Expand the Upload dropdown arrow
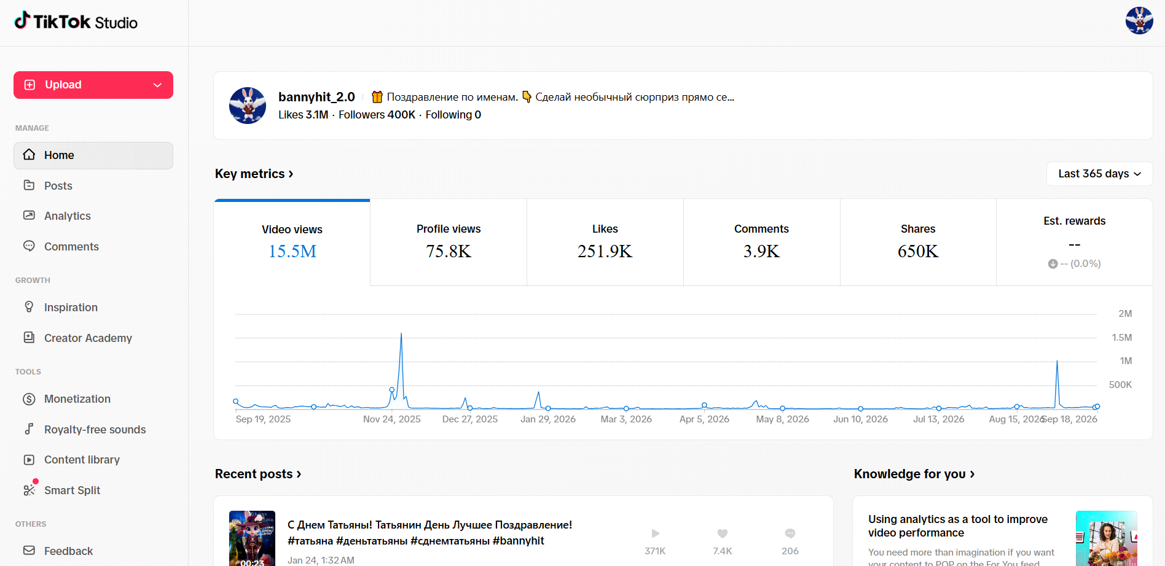Screen dimensions: 1165x566 point(157,85)
